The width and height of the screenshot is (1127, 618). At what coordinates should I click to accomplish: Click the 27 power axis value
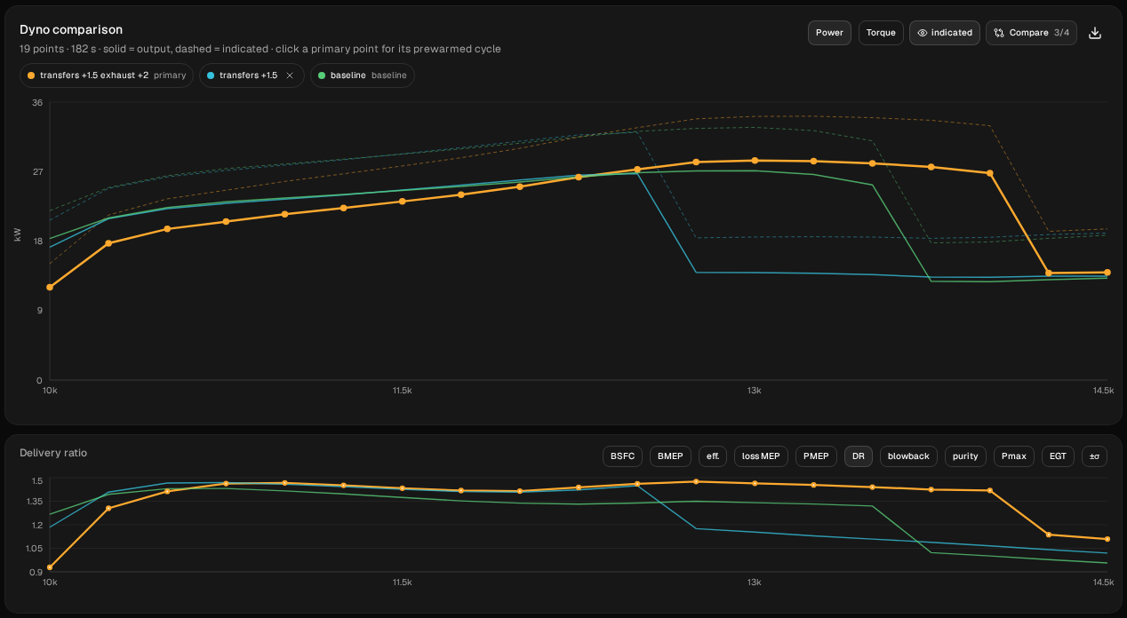[37, 171]
